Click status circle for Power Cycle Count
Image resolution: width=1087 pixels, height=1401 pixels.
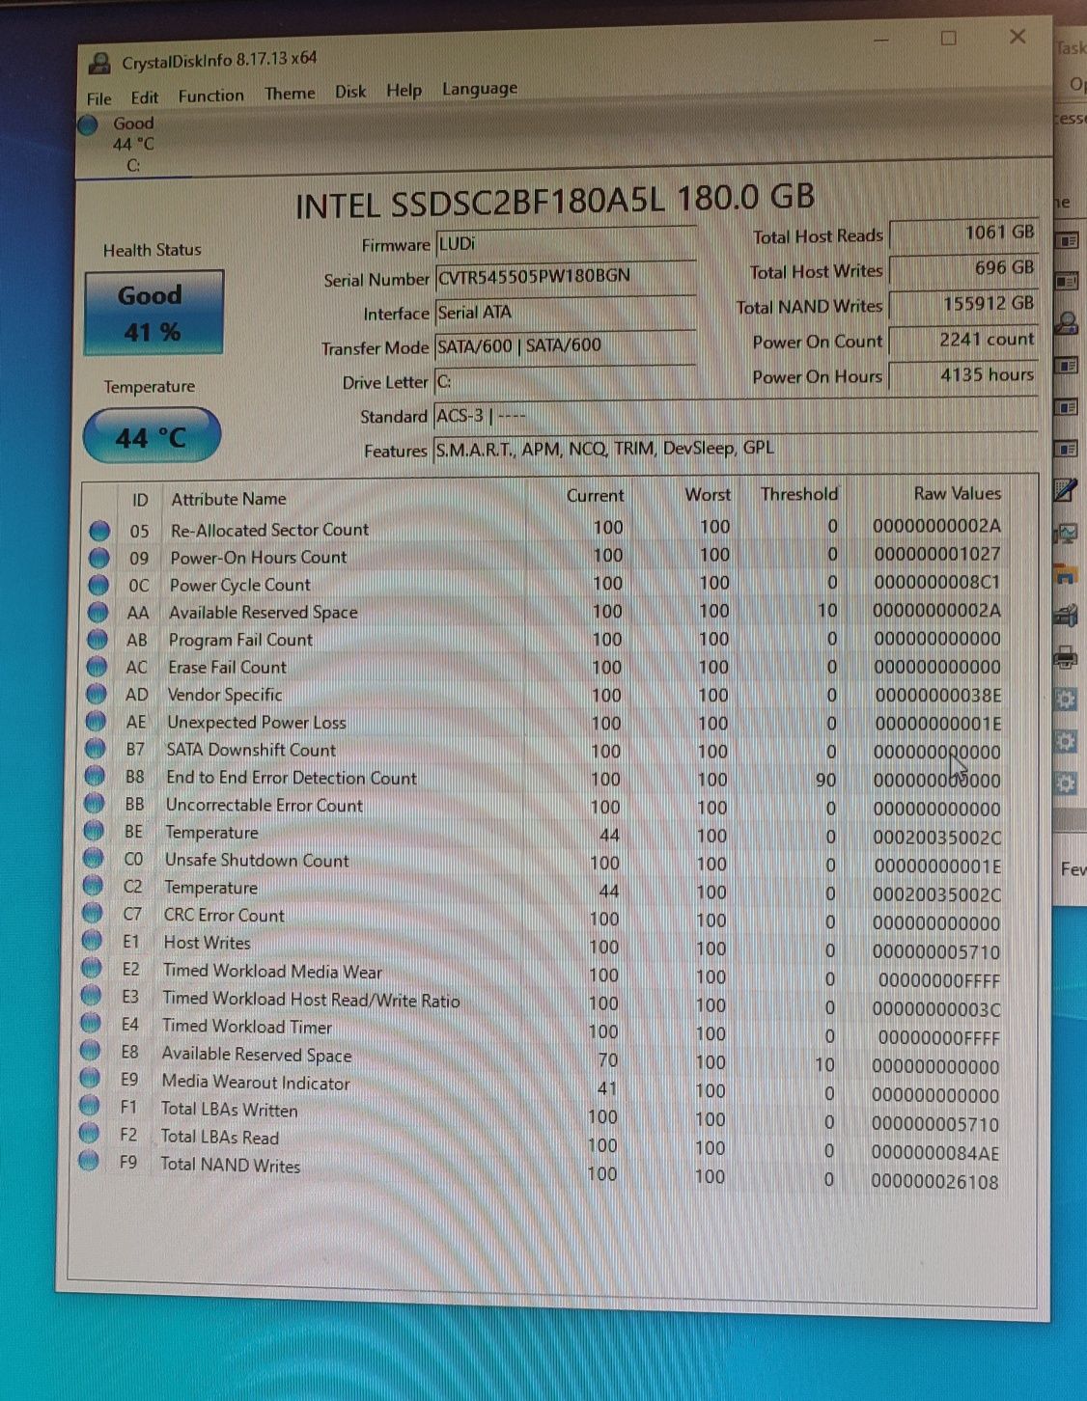(98, 584)
